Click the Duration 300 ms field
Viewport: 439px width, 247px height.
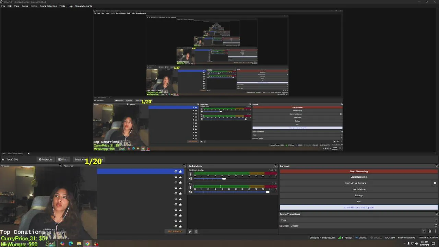coord(362,226)
